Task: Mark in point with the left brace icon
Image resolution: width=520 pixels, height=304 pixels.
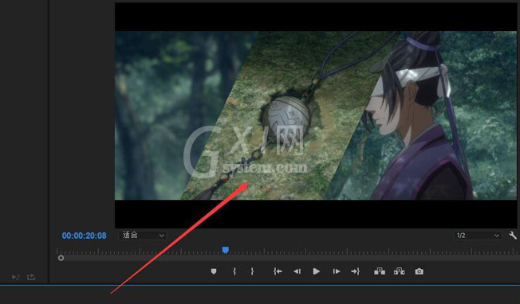Action: click(x=234, y=271)
